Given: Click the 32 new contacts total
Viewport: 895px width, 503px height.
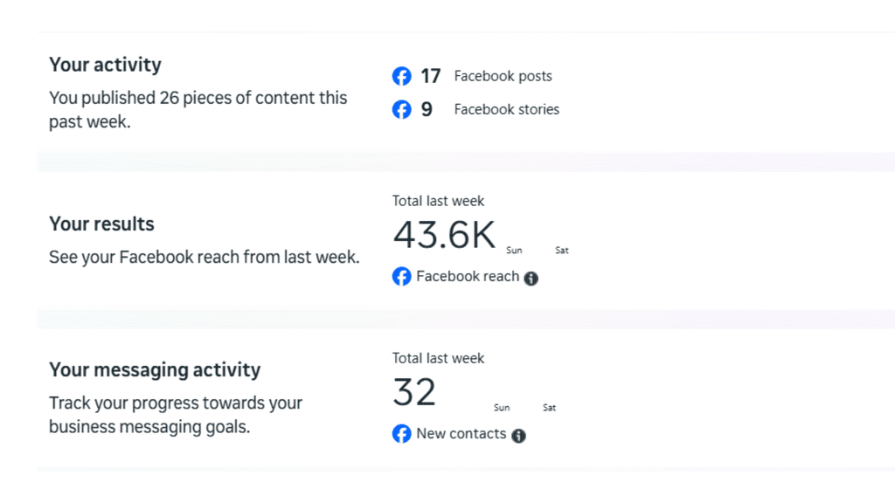Looking at the screenshot, I should [414, 392].
